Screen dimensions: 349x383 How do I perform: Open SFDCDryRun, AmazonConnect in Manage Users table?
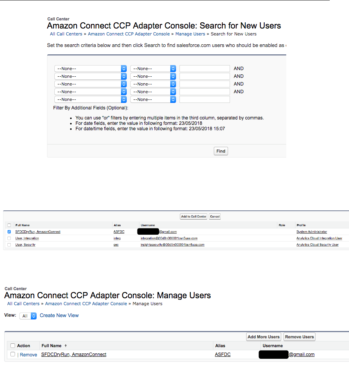pos(74,354)
